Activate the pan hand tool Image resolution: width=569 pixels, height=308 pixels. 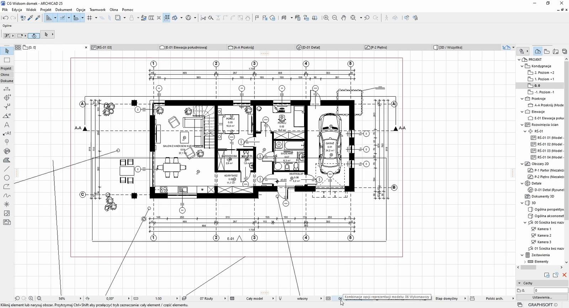point(344,18)
